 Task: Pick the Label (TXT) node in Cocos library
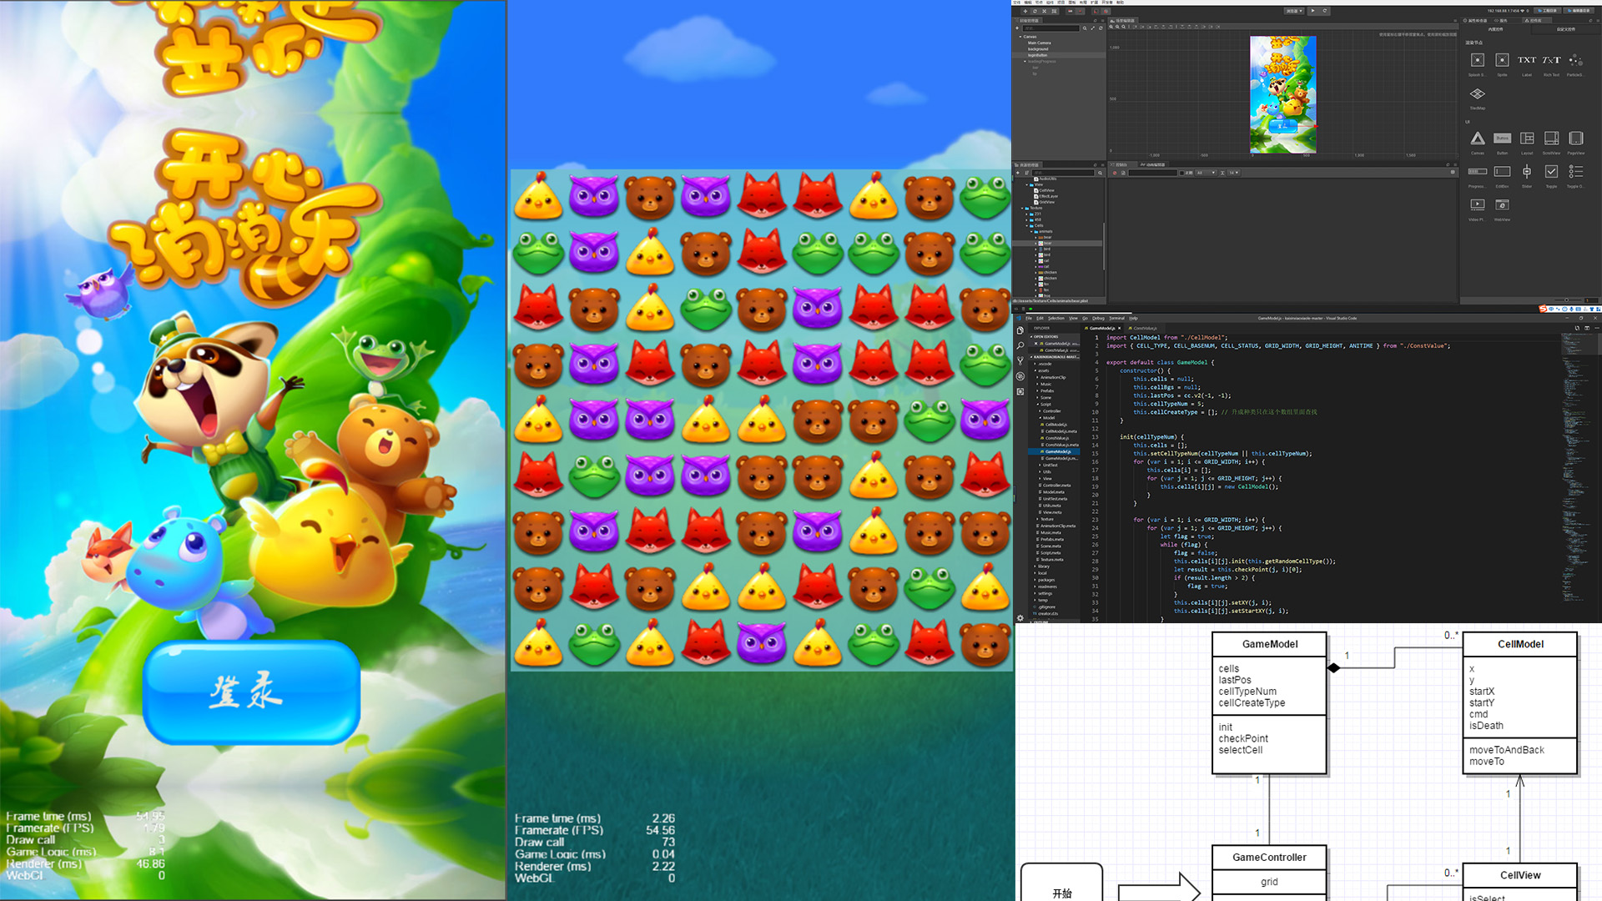[1527, 60]
